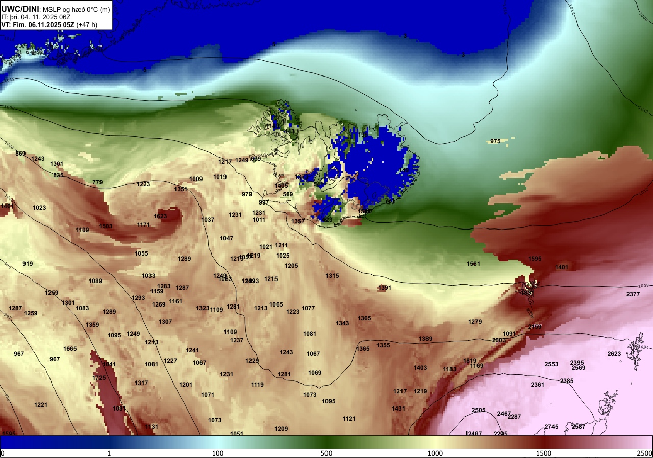Click the 1033 height value

pos(148,276)
